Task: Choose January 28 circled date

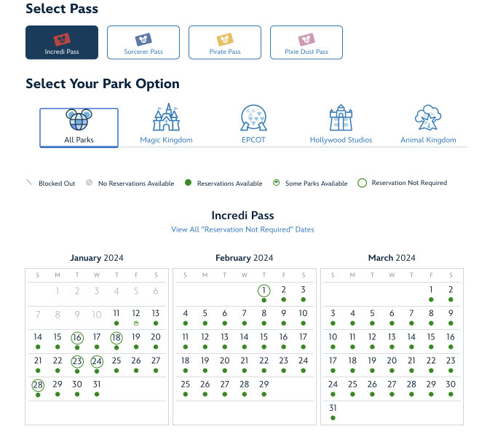Action: (38, 384)
